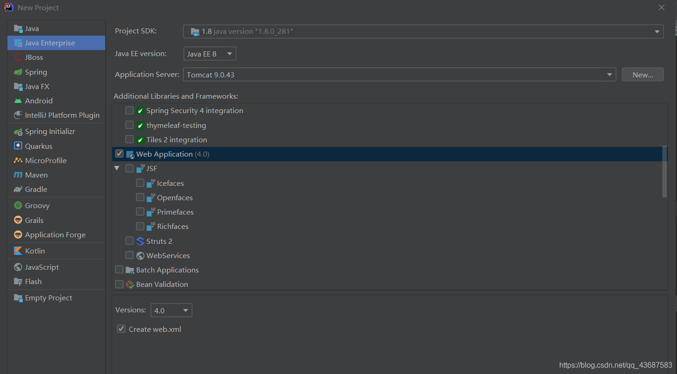Open the Versions 4.0 dropdown
The image size is (677, 374).
(x=171, y=311)
